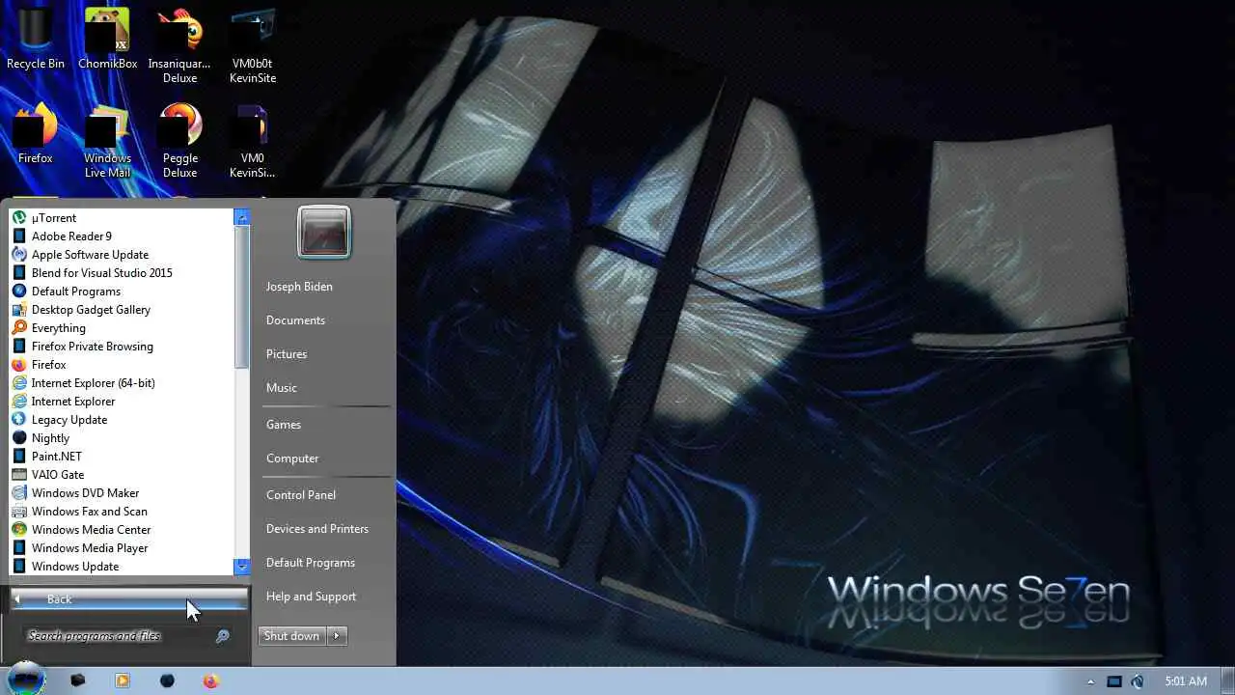The image size is (1235, 695).
Task: Focus the Search programs and files box
Action: click(118, 636)
